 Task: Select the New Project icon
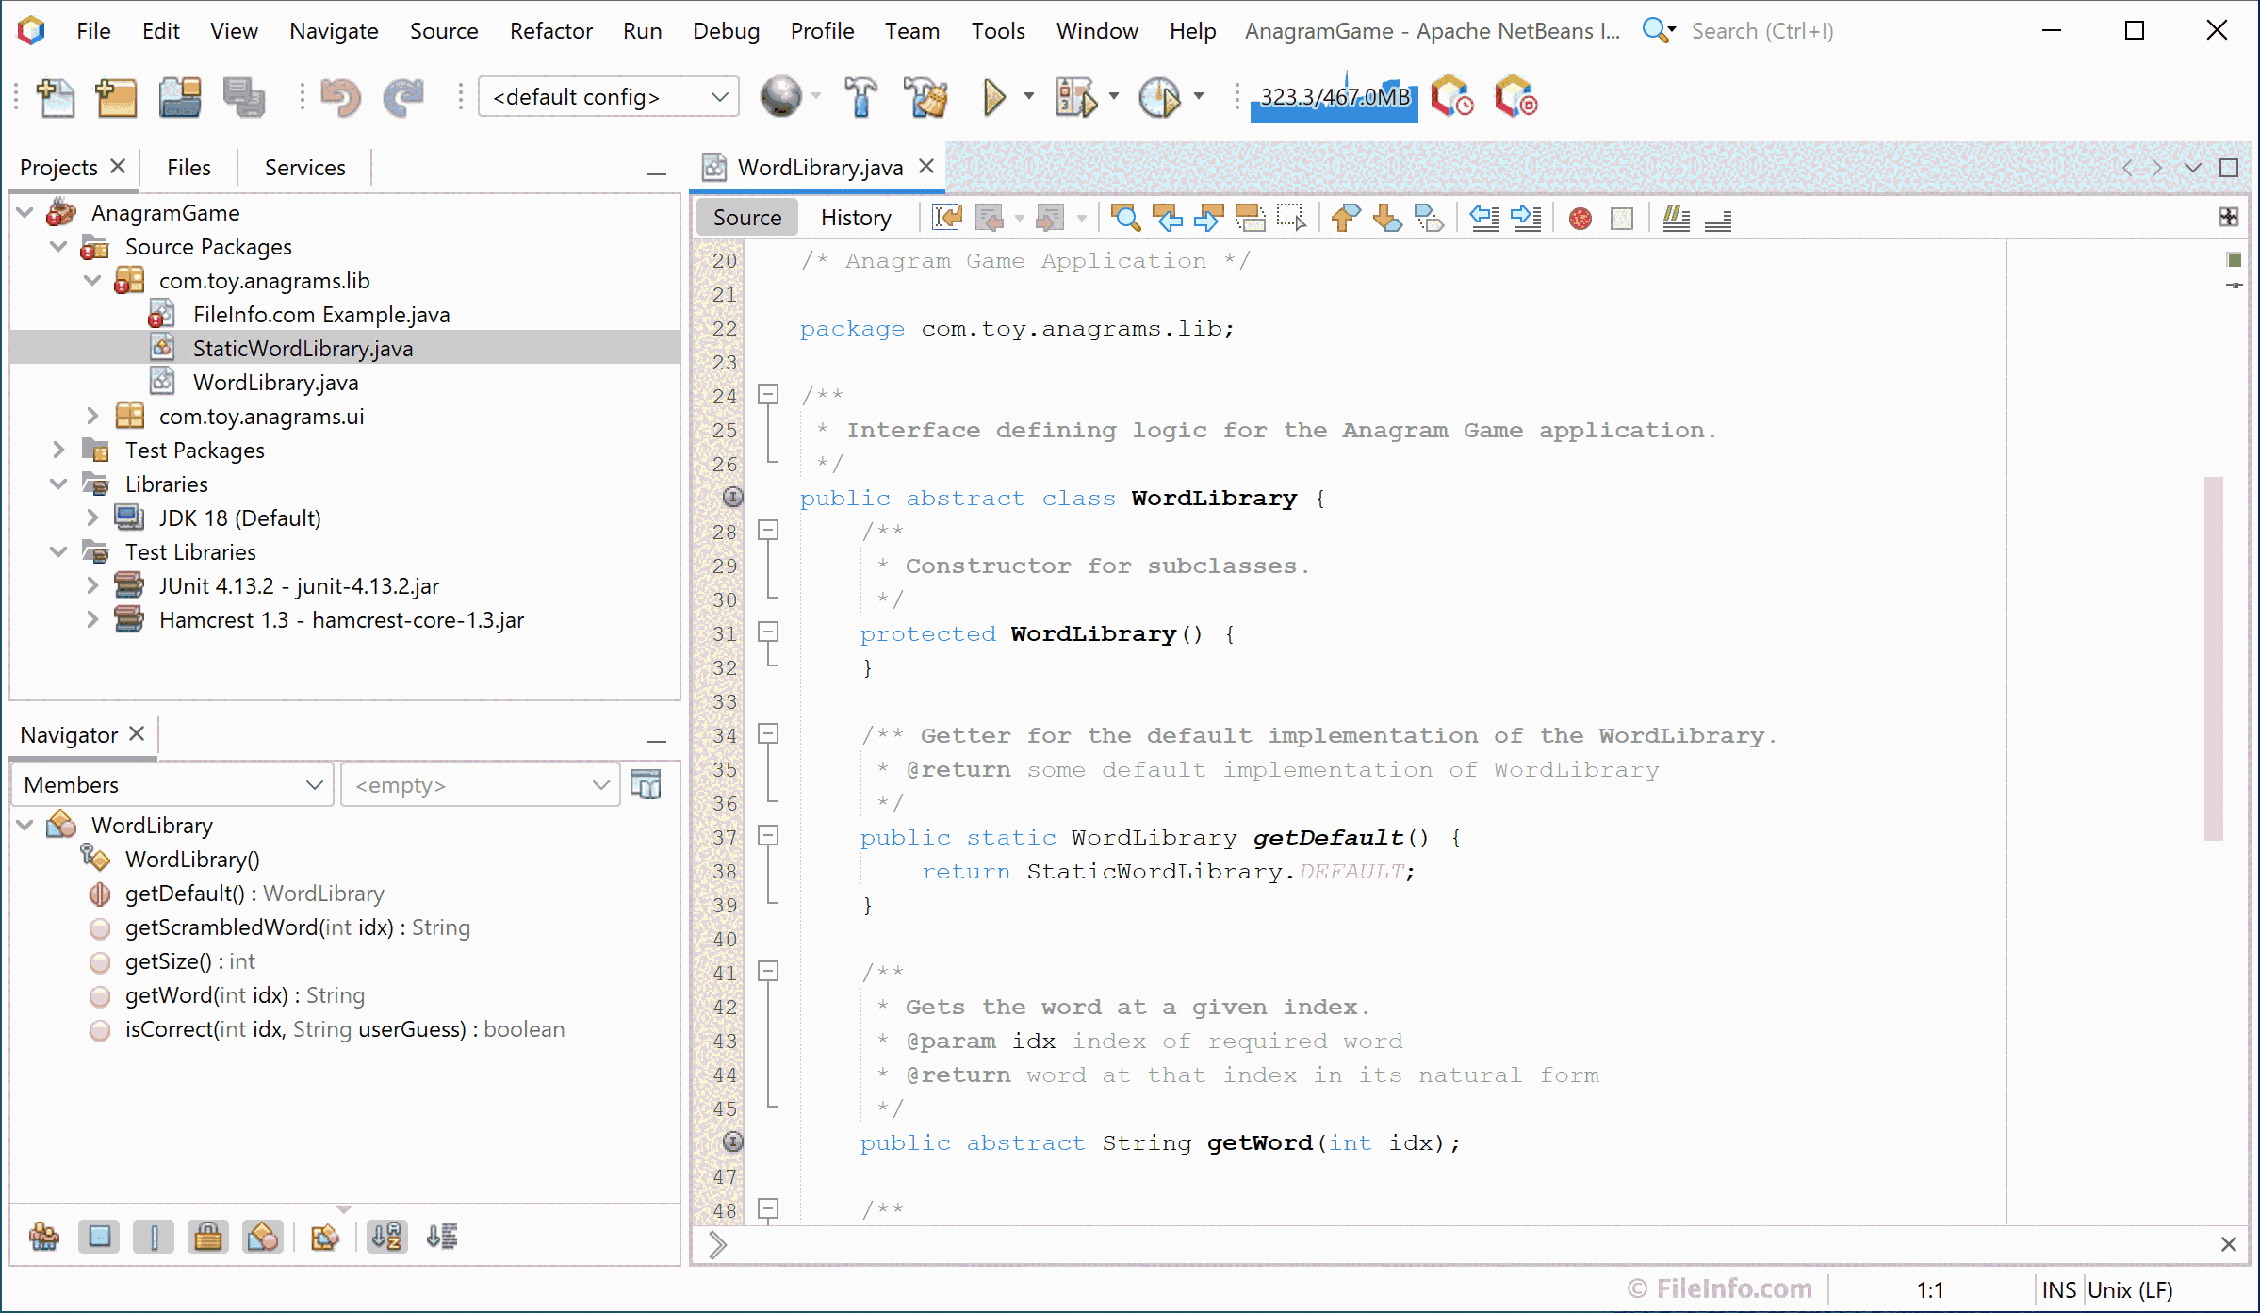116,96
